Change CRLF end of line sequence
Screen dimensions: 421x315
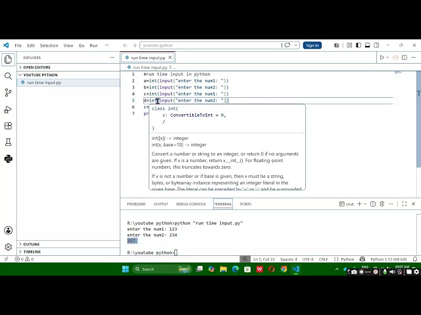[x=323, y=259]
